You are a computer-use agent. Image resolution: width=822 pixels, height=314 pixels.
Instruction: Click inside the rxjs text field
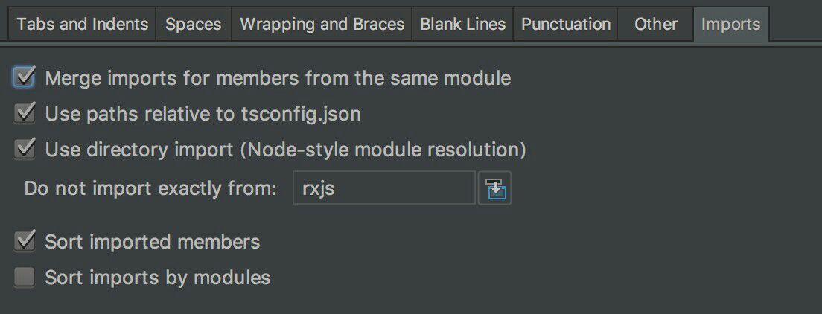(383, 188)
